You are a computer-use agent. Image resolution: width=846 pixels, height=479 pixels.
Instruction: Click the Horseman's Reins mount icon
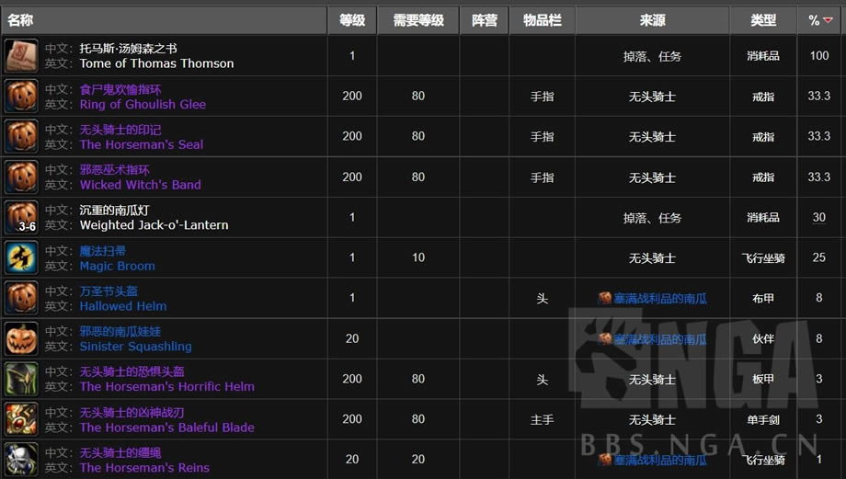pos(21,459)
